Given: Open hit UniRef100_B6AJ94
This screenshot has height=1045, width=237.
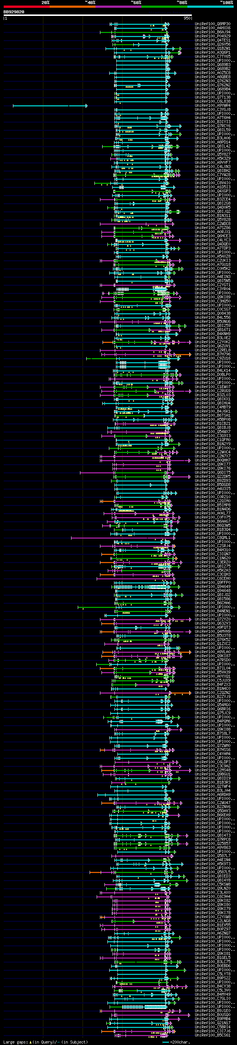Looking at the screenshot, I should click(x=213, y=32).
